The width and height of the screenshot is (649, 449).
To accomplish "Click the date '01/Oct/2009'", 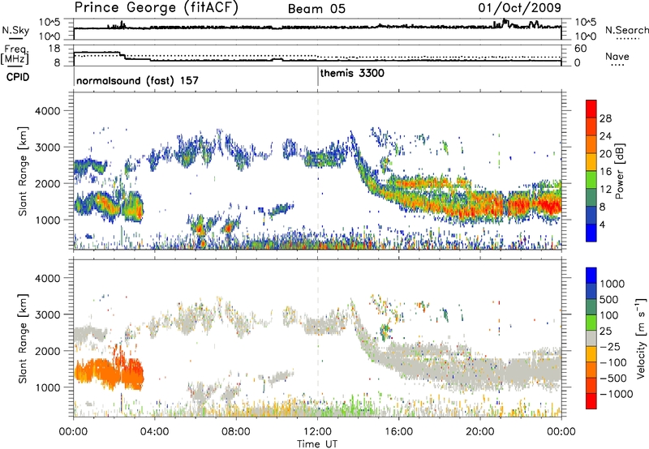I will click(519, 8).
